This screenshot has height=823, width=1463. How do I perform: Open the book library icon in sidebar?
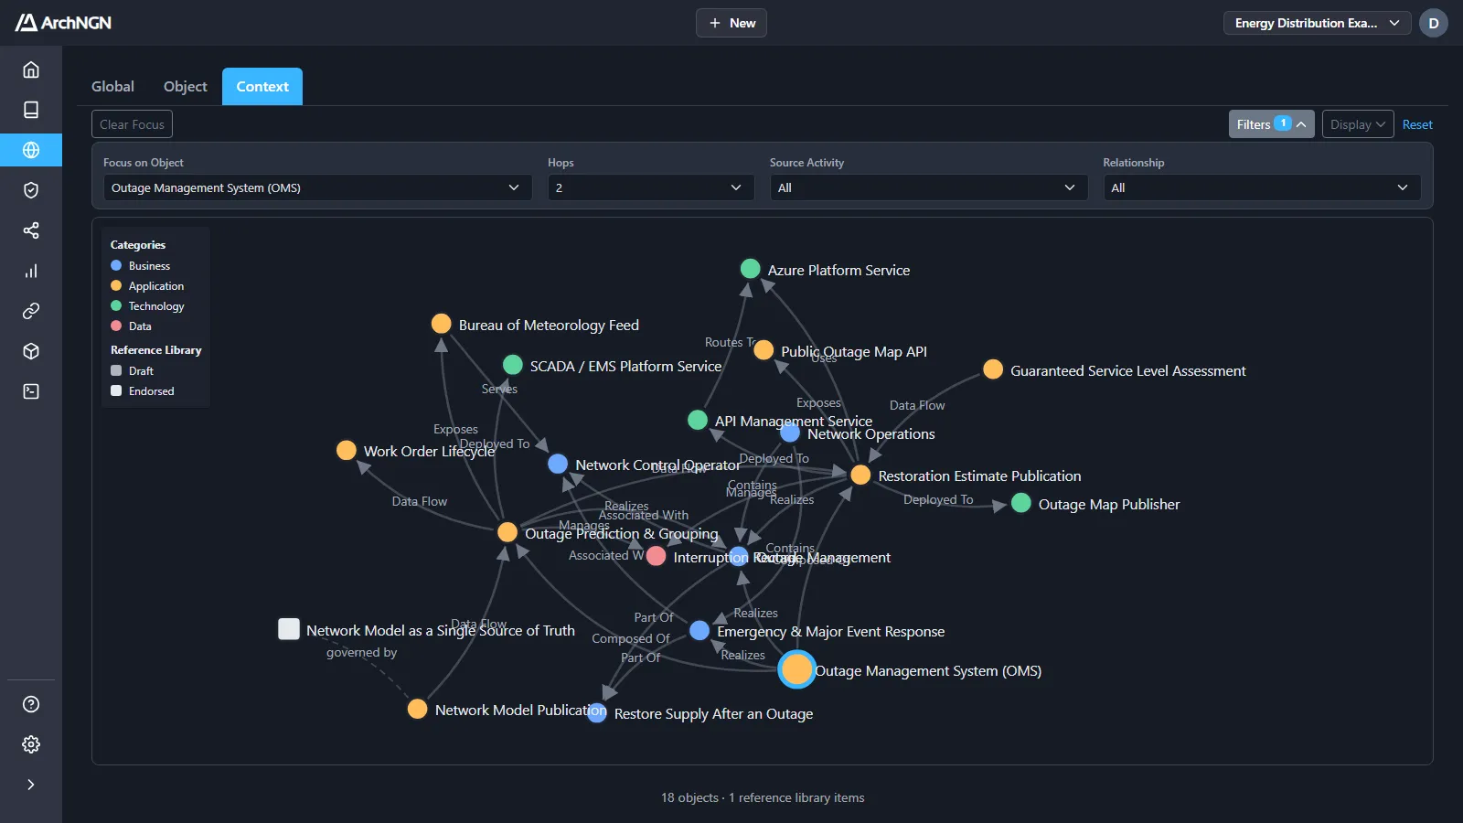(x=31, y=110)
